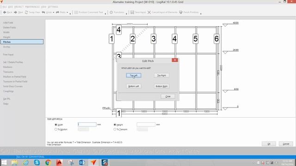Open the View menu
Viewport: 296px width, 166px height.
[x=43, y=7]
